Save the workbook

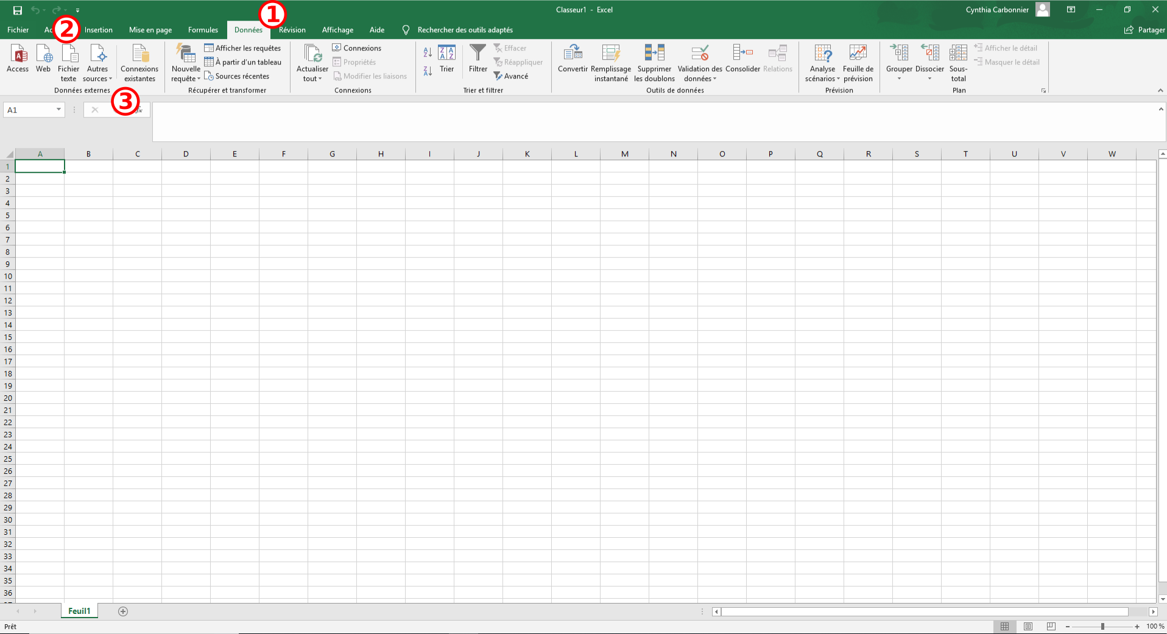coord(18,10)
